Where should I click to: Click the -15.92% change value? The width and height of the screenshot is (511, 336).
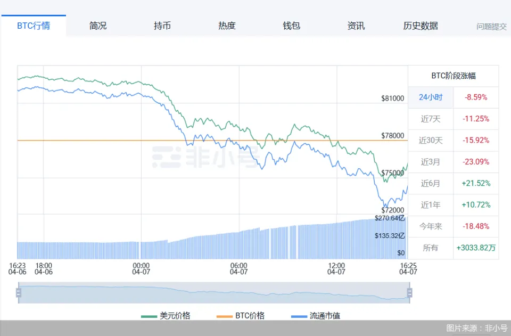(476, 141)
